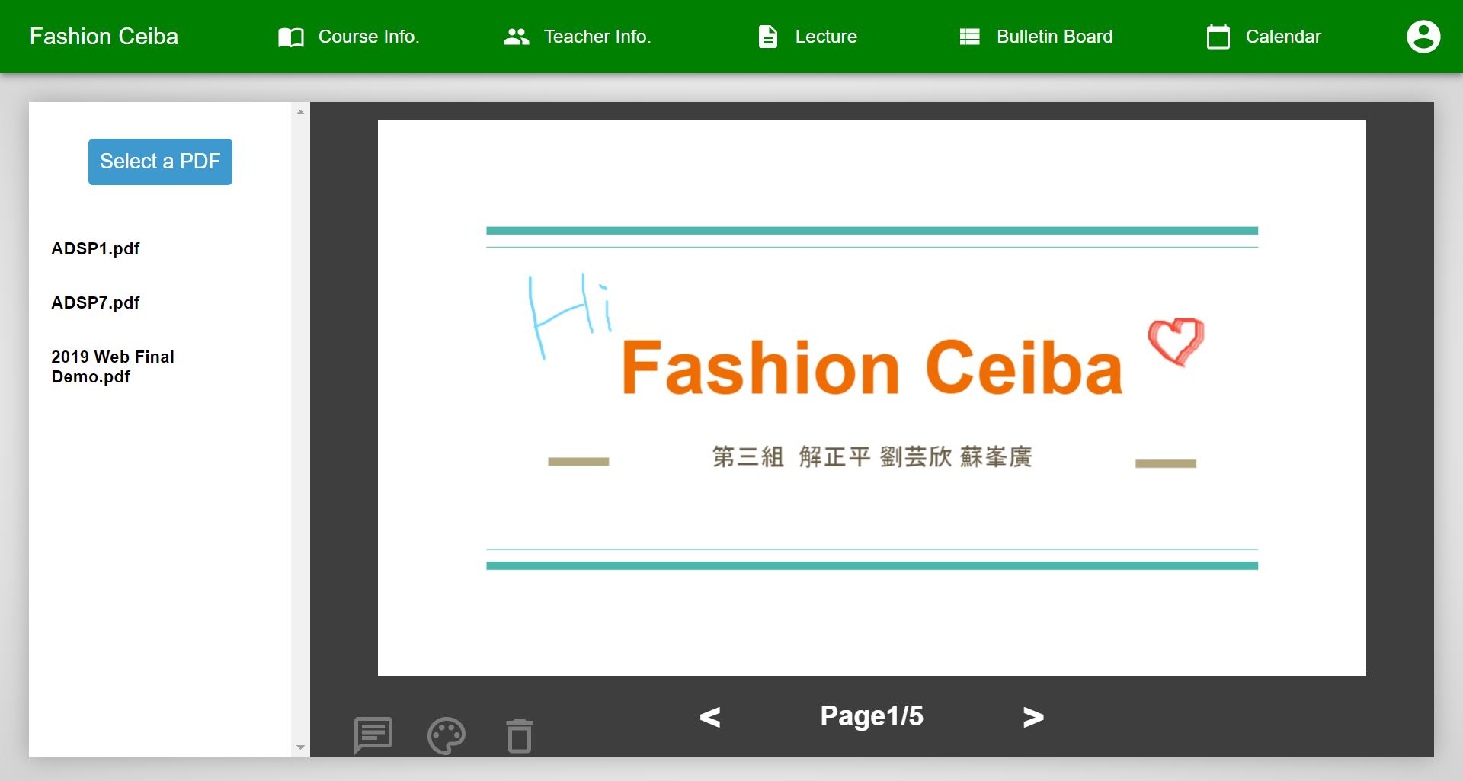Open the Calendar page
The height and width of the screenshot is (781, 1463).
[x=1283, y=37]
